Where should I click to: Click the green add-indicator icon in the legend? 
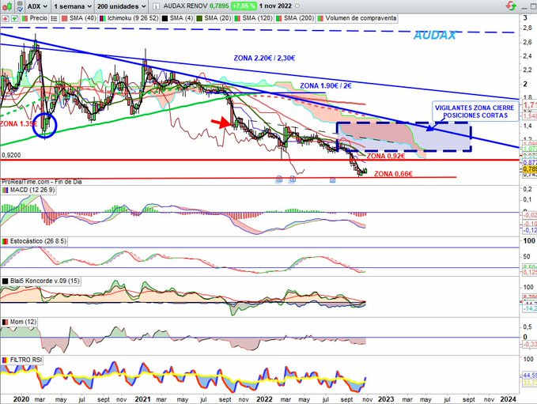coord(14,18)
